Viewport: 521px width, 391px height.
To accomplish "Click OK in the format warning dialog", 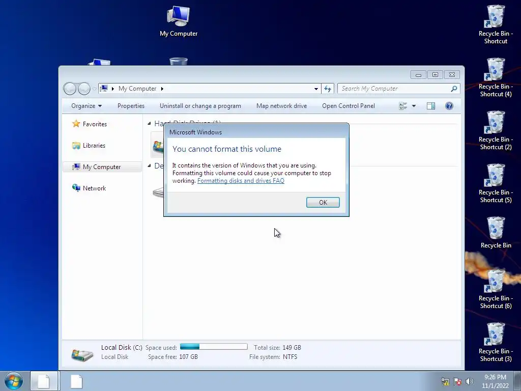I will point(323,202).
